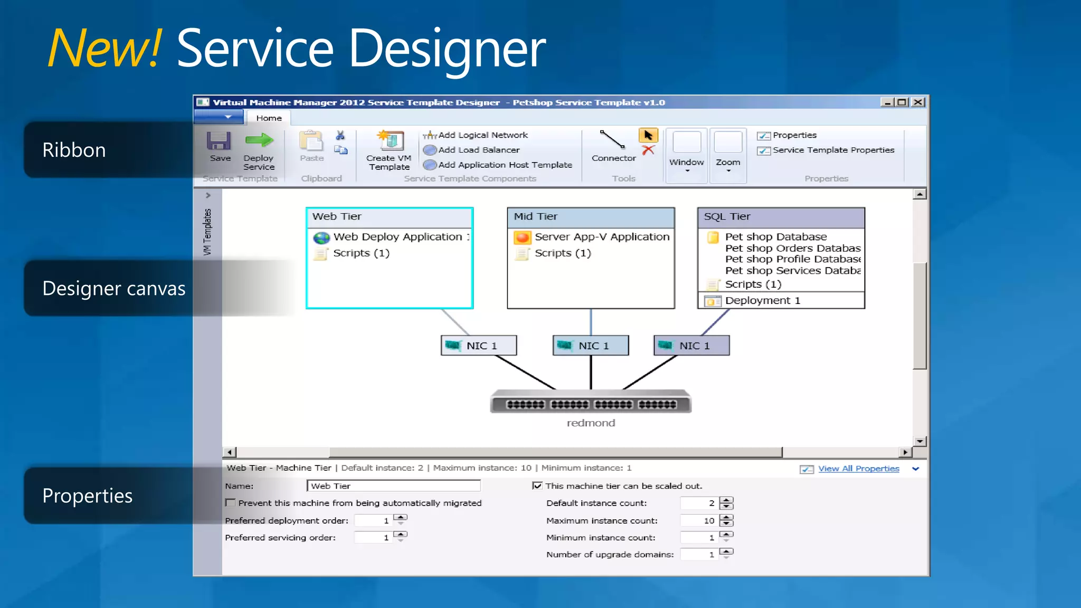
Task: Select NIC 1 under Mid Tier
Action: click(591, 346)
